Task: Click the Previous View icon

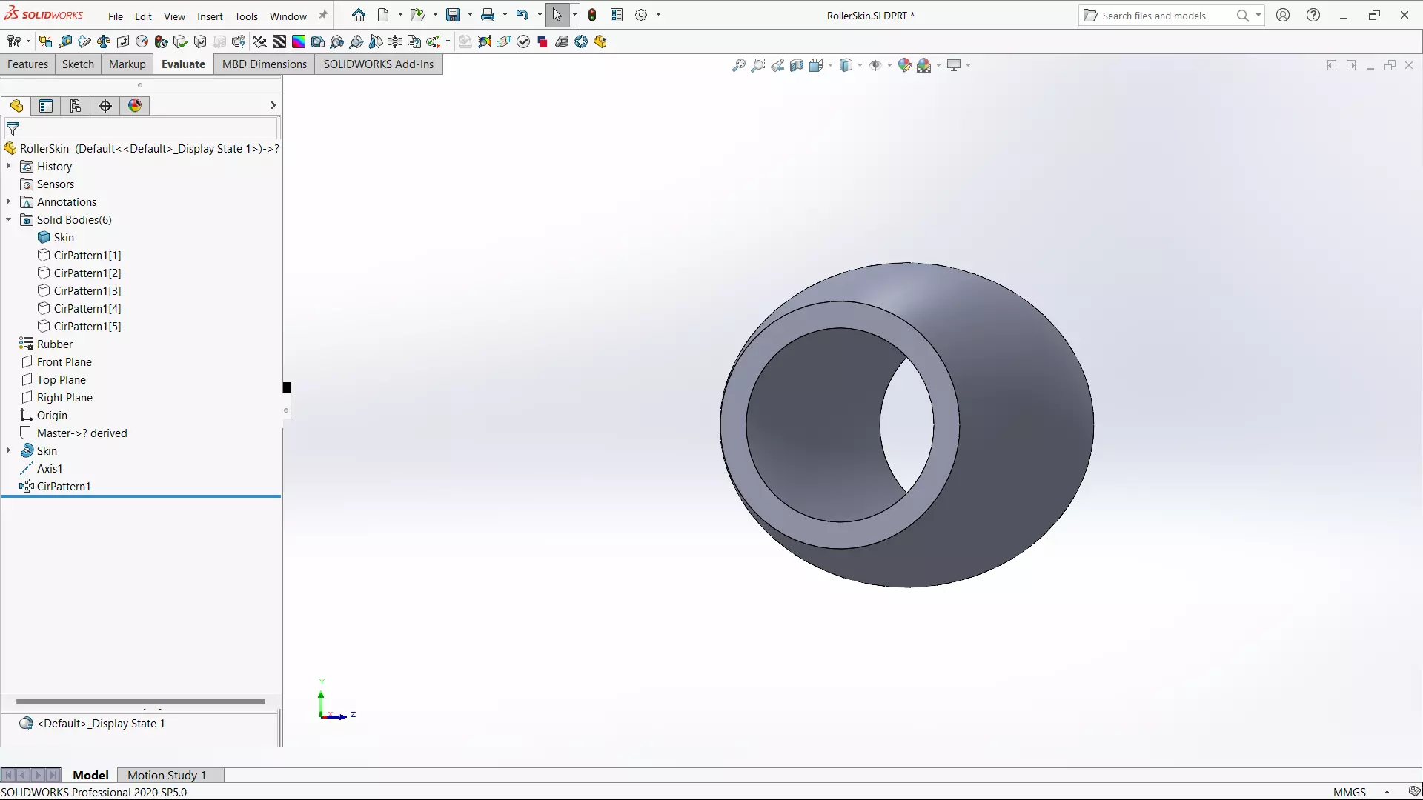Action: coord(777,65)
